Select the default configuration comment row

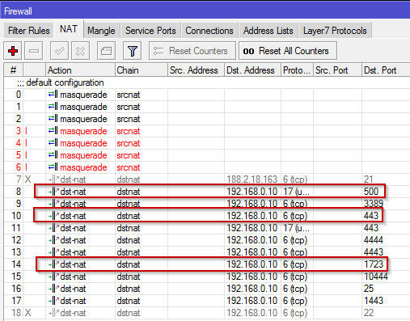[x=207, y=82]
